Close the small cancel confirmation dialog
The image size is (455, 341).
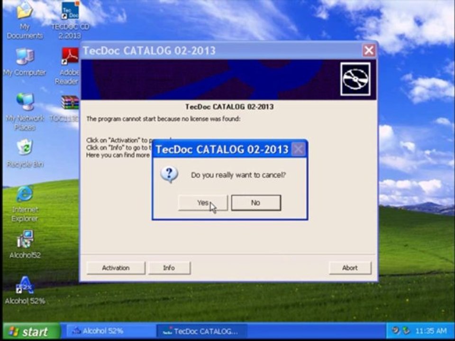[x=298, y=149]
